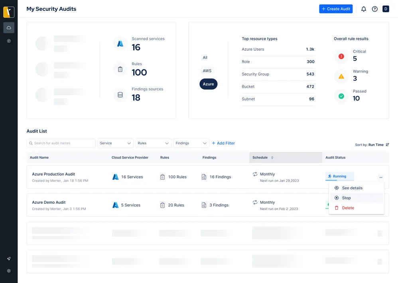Expand the Rules filter dropdown

click(153, 143)
